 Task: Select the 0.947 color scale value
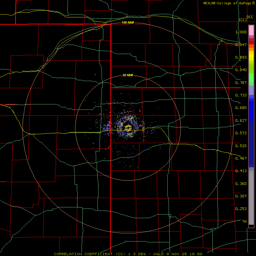241,45
